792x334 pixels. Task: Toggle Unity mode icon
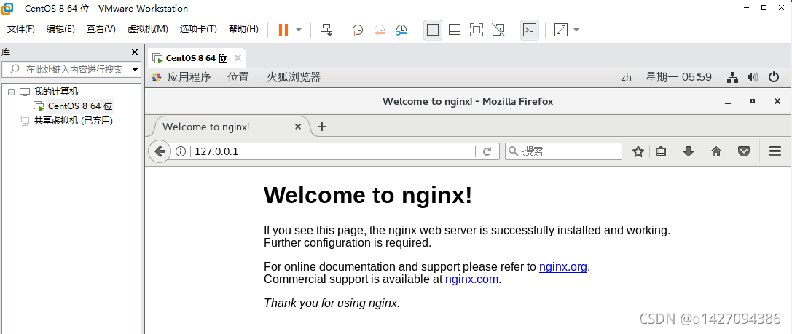pyautogui.click(x=498, y=31)
